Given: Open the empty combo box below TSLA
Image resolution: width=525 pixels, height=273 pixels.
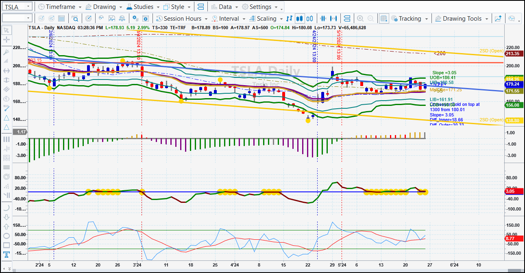Looking at the screenshot, I should (17, 18).
